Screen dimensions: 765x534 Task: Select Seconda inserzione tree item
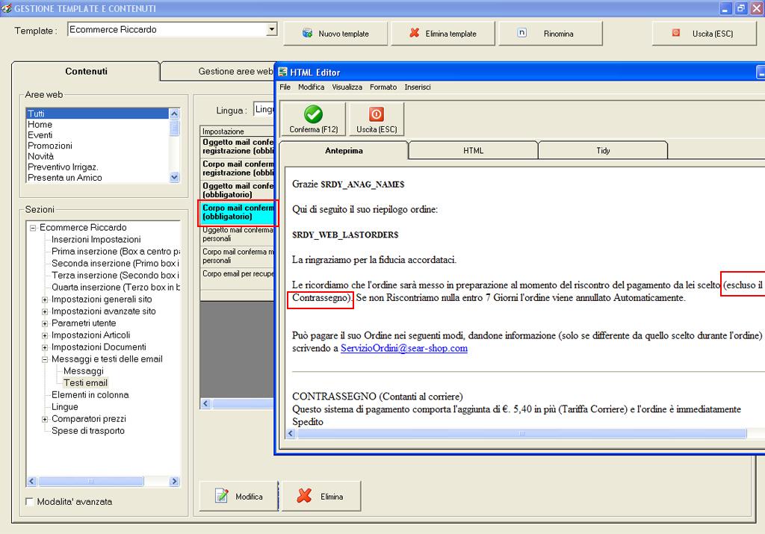point(115,264)
